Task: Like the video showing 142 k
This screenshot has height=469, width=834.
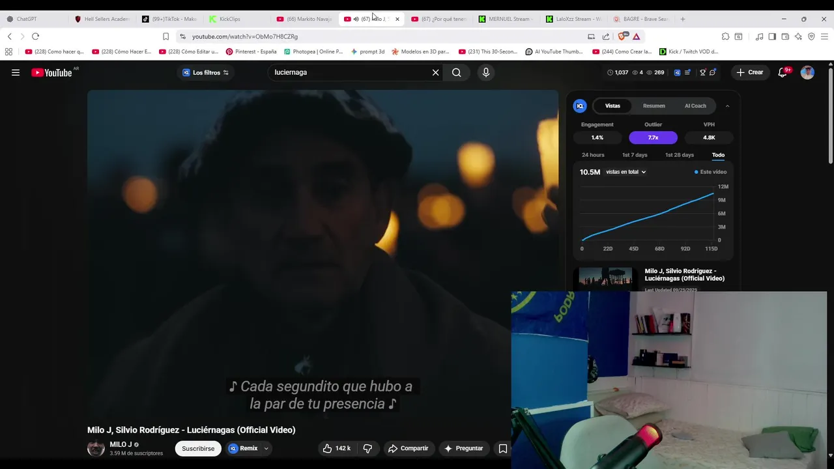Action: (337, 448)
